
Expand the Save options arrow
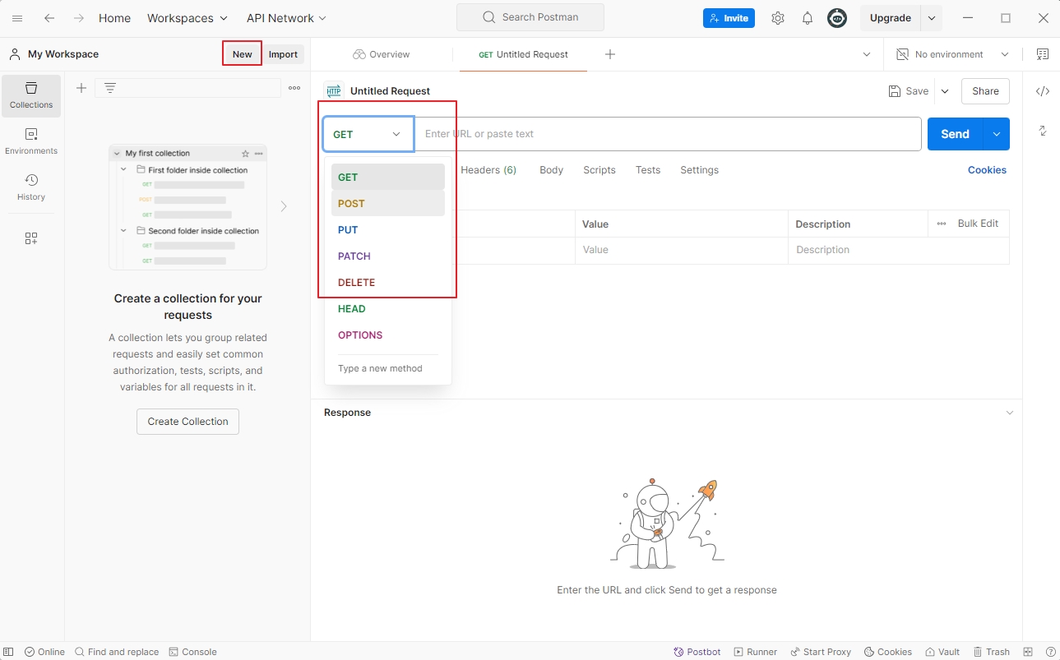click(x=944, y=91)
